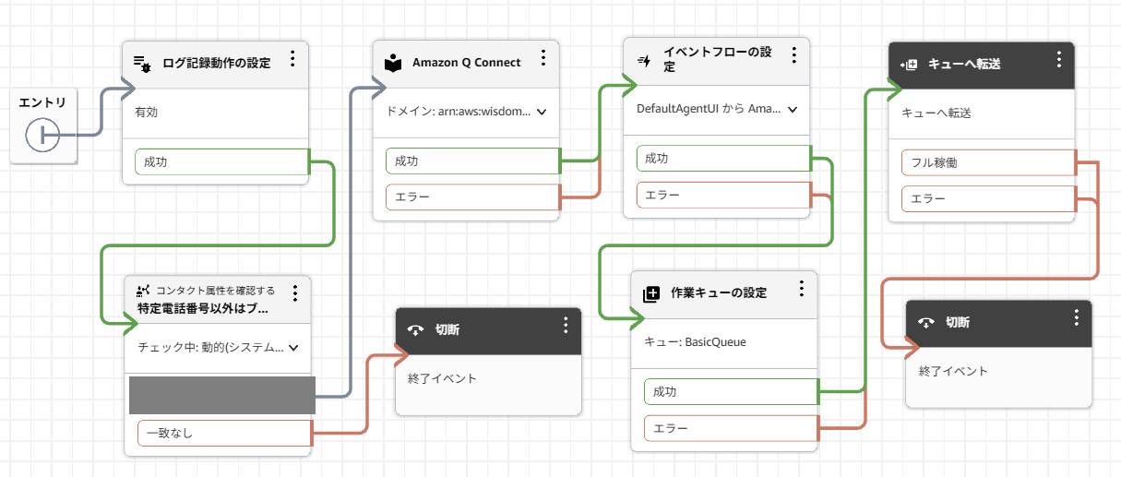Image resolution: width=1121 pixels, height=477 pixels.
Task: Open the three-dot menu on ログ記録動作の設定 block
Action: [292, 59]
